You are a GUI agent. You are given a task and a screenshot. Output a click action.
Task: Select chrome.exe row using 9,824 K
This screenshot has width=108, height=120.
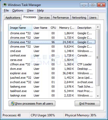coord(52,47)
